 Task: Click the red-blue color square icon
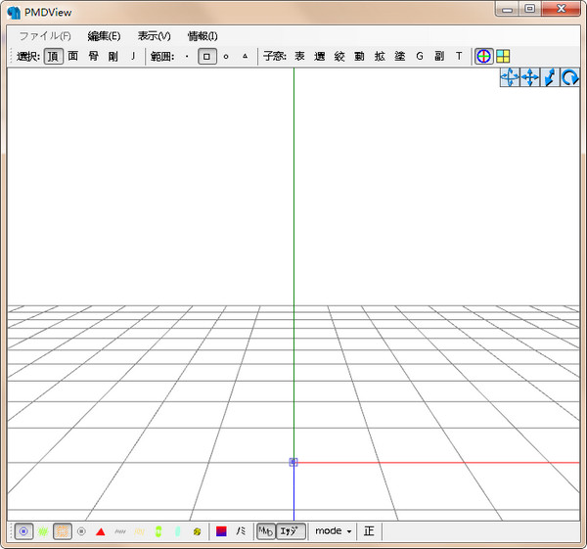tap(221, 531)
